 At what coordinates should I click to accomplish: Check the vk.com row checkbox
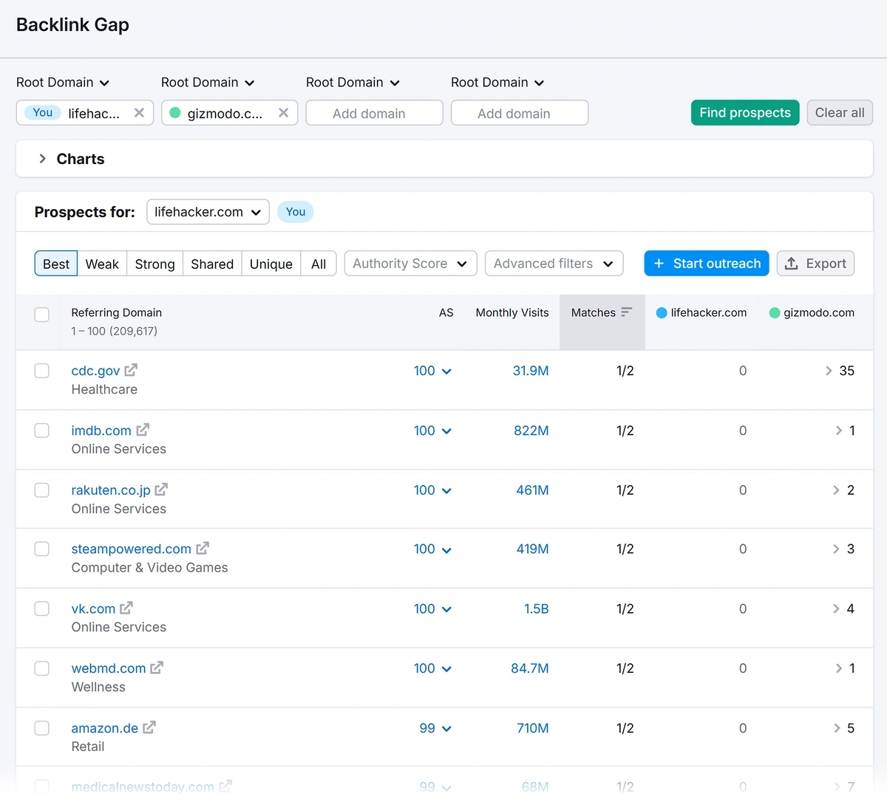[x=42, y=609]
